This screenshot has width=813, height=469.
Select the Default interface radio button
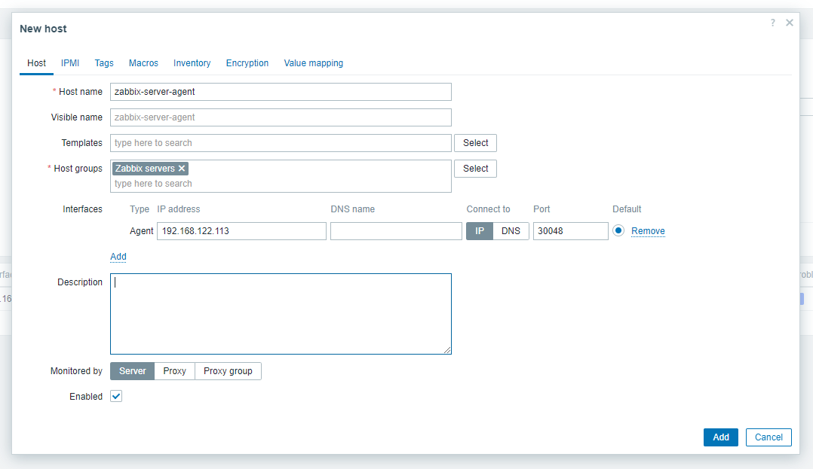tap(618, 231)
